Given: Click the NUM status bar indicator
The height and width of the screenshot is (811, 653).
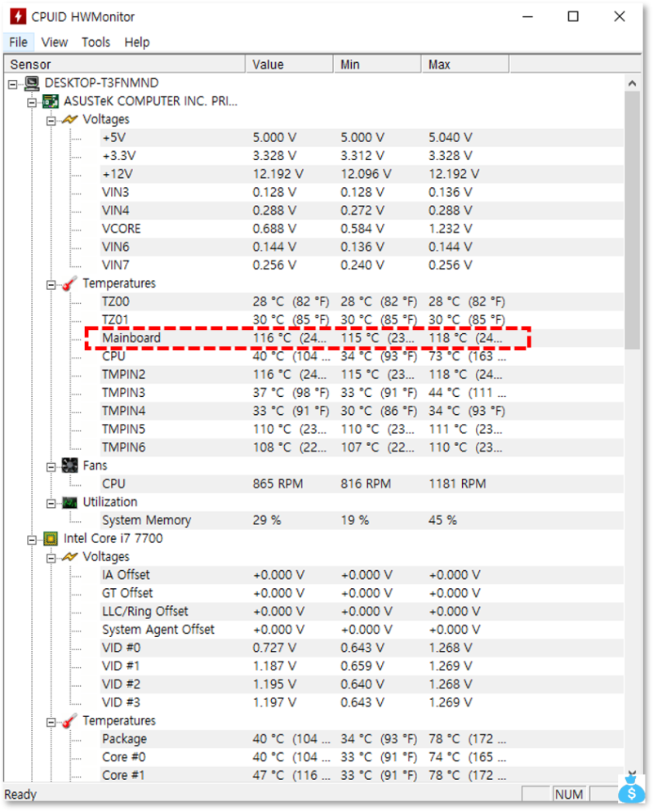Looking at the screenshot, I should 569,795.
